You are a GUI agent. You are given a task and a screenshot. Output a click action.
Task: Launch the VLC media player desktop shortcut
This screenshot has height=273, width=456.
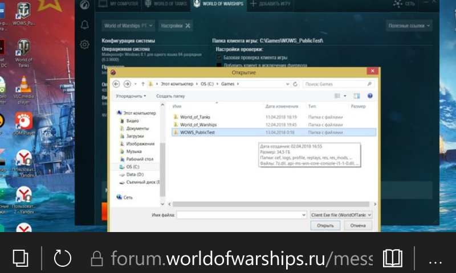point(24,90)
